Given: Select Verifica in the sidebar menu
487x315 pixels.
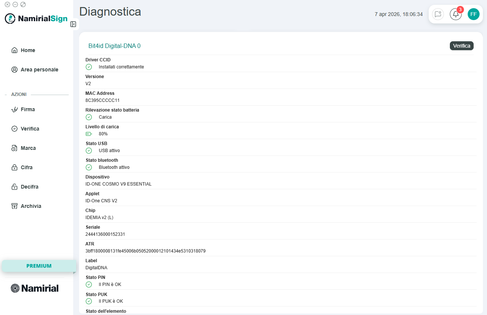Looking at the screenshot, I should (30, 129).
